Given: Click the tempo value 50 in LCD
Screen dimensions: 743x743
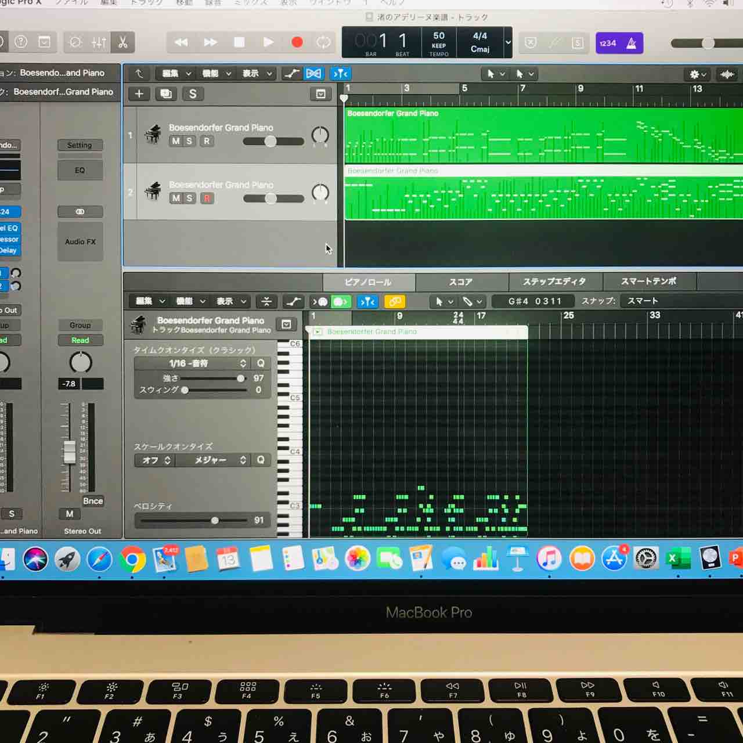Looking at the screenshot, I should [439, 36].
